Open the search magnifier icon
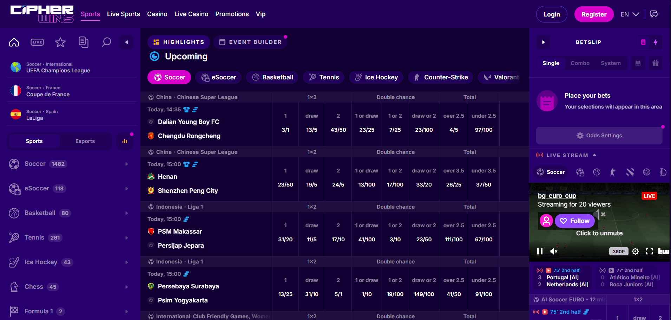 106,42
